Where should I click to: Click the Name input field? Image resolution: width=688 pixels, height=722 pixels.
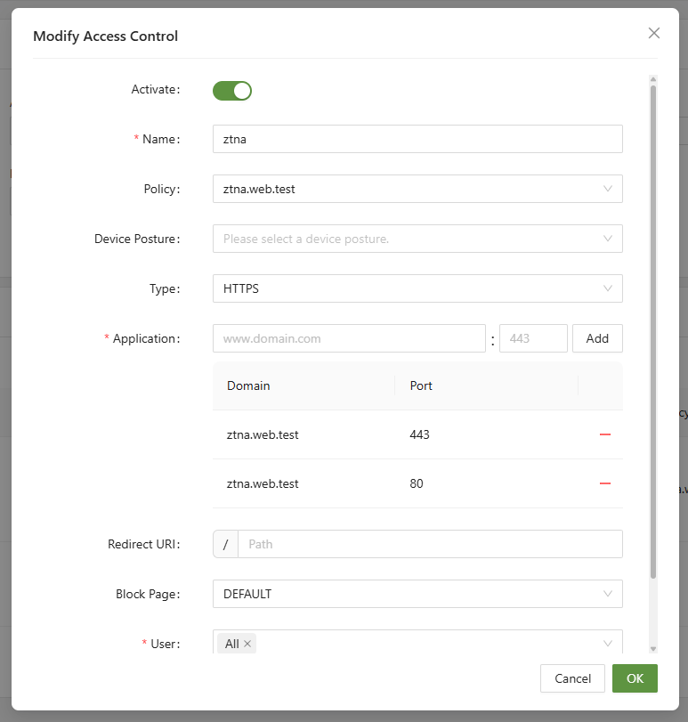[417, 139]
